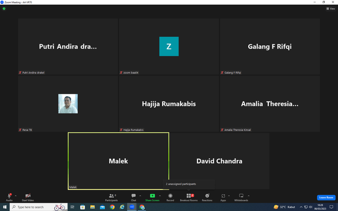Open the network icon in the system tray

point(306,207)
